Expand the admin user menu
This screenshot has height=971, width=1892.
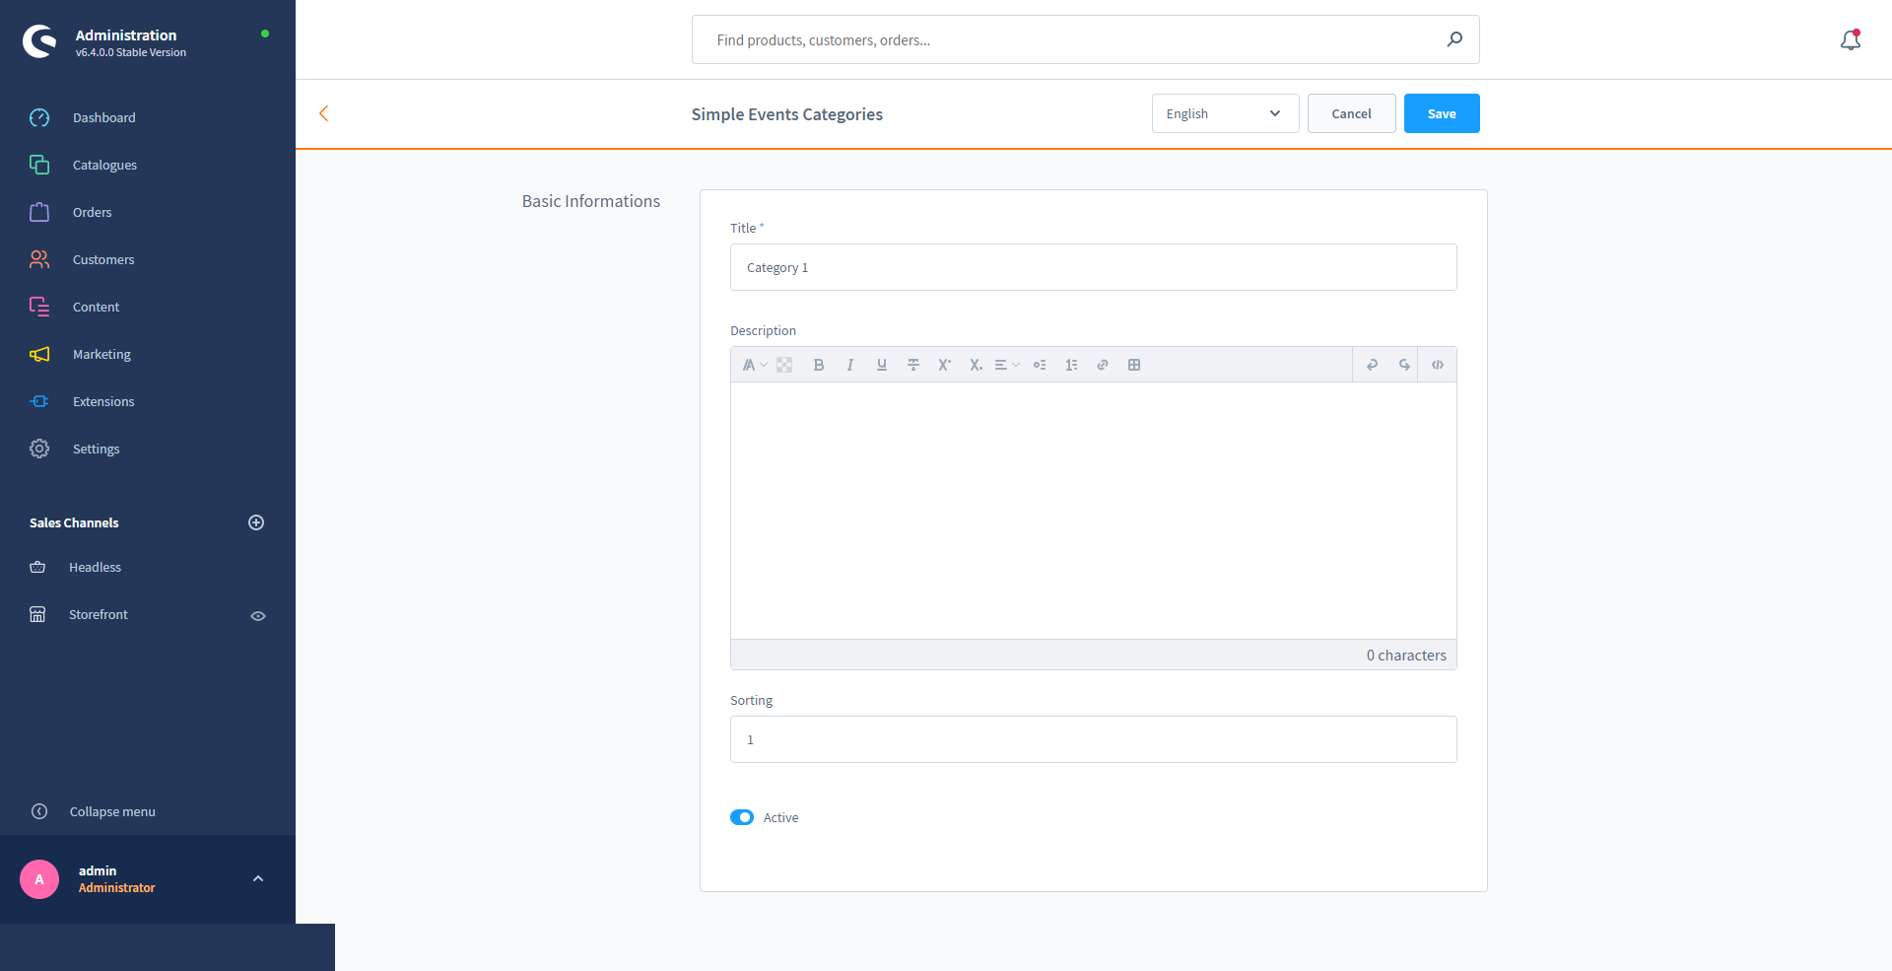pos(258,878)
